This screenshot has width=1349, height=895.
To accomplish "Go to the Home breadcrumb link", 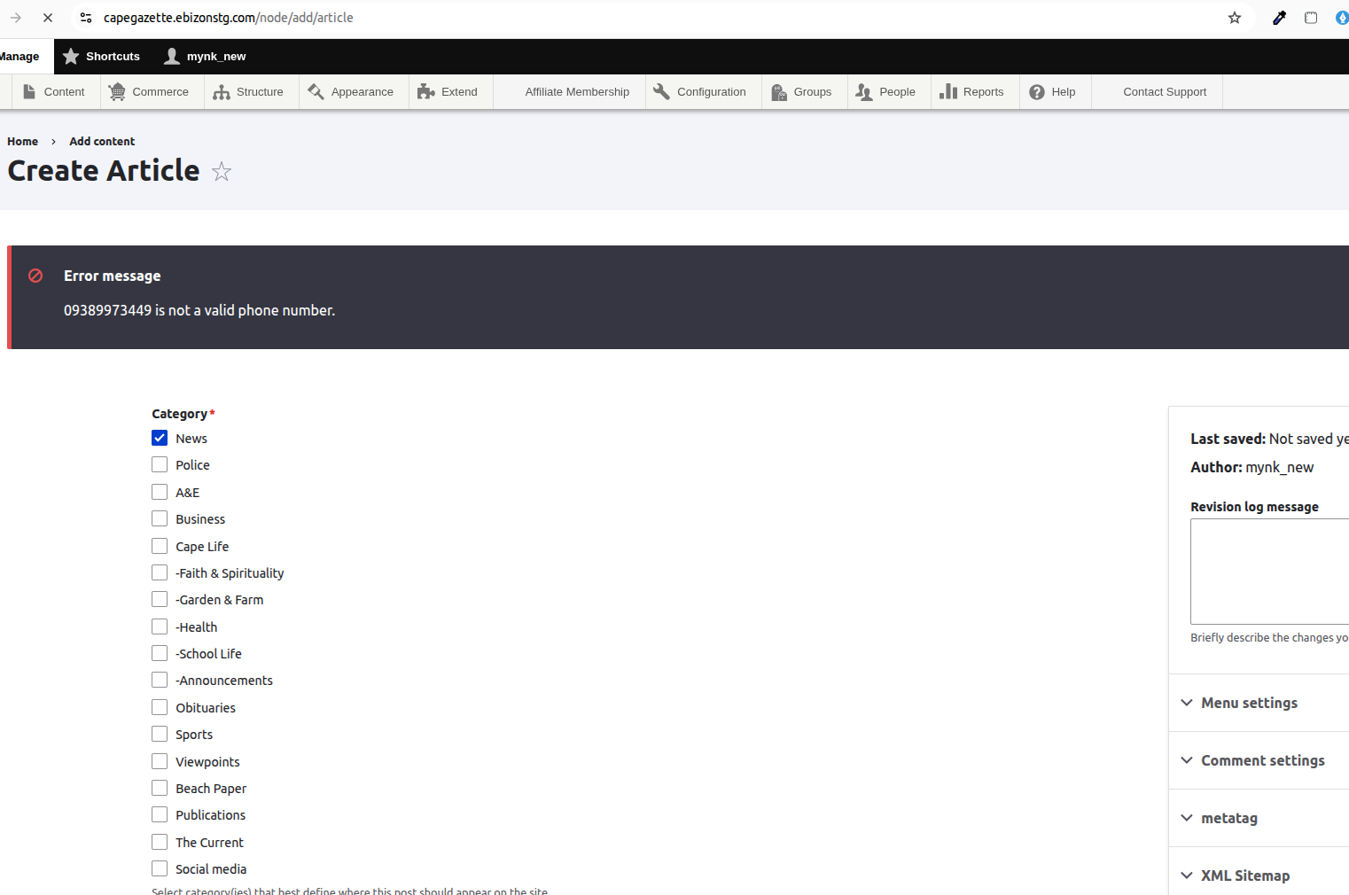I will coord(23,142).
